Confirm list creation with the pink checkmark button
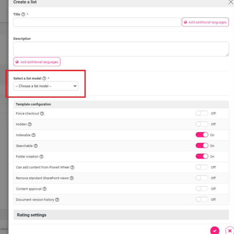 (x=215, y=230)
